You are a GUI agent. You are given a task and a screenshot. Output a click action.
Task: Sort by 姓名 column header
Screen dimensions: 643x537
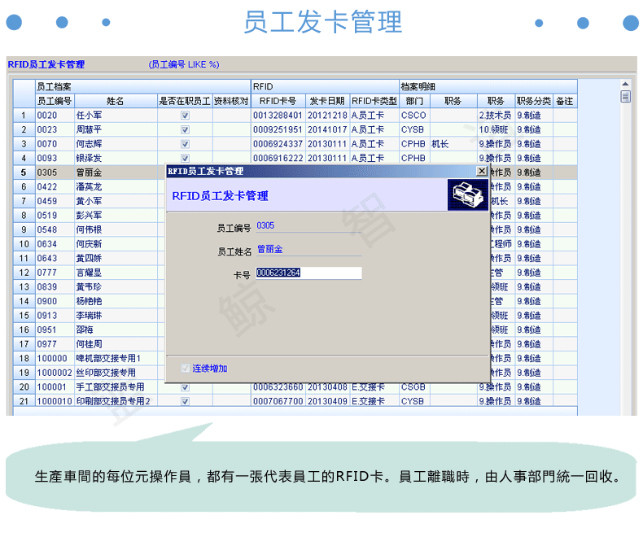point(116,101)
